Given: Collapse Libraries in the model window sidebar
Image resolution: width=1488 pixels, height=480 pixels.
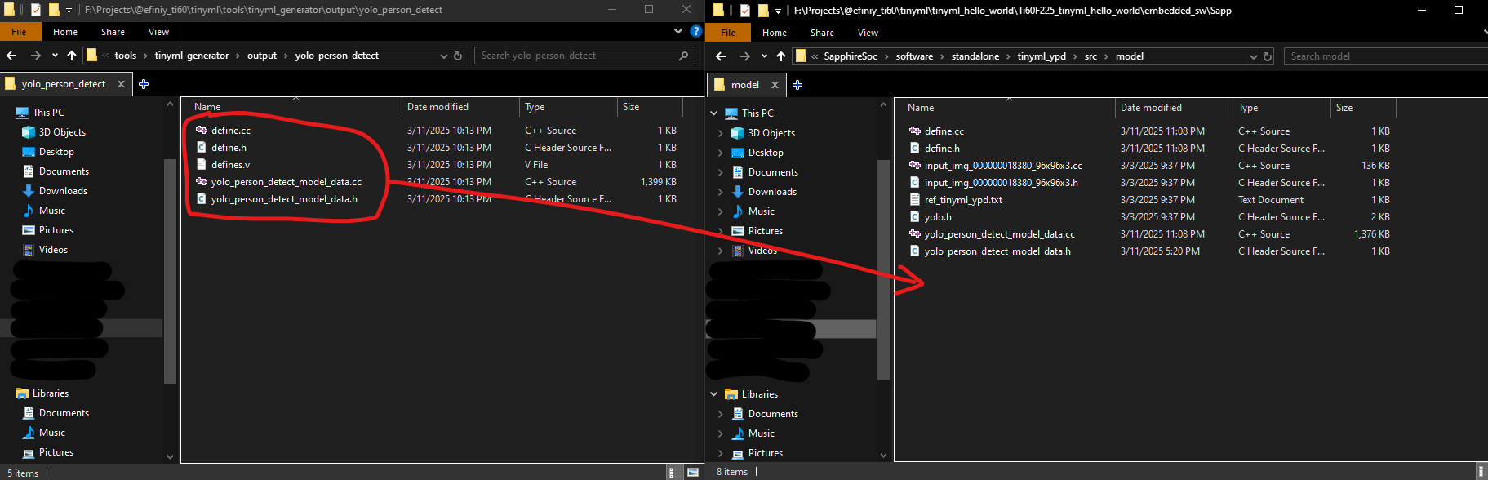Looking at the screenshot, I should click(714, 394).
